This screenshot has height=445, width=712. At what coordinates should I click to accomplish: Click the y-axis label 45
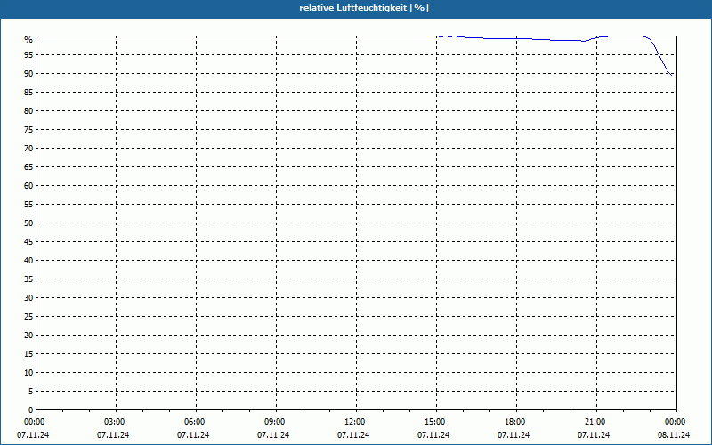[28, 242]
